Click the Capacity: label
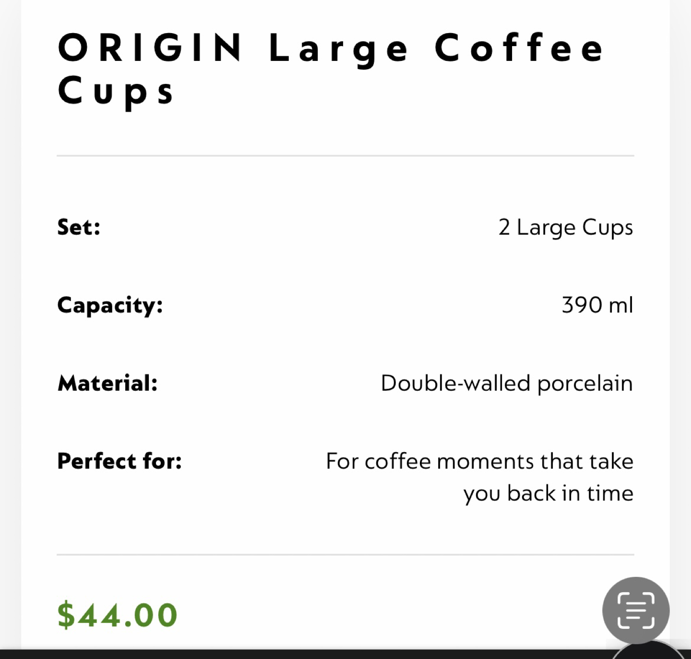Viewport: 691px width, 659px height. 110,306
